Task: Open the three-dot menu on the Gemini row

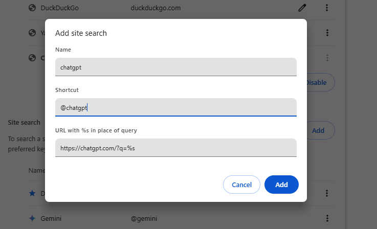Action: 327,218
